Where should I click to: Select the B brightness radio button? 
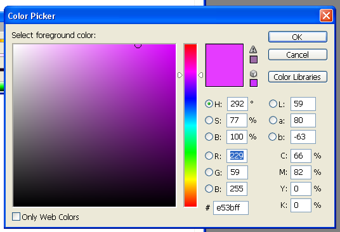[x=209, y=137]
